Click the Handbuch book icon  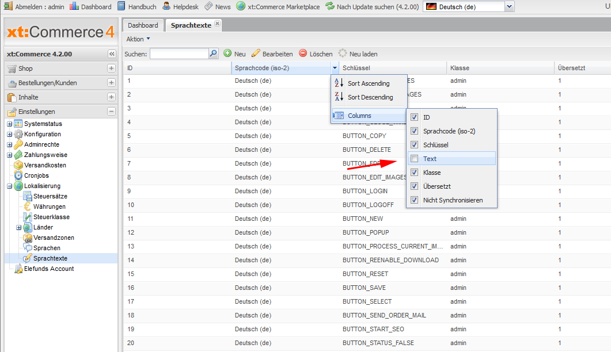point(121,6)
